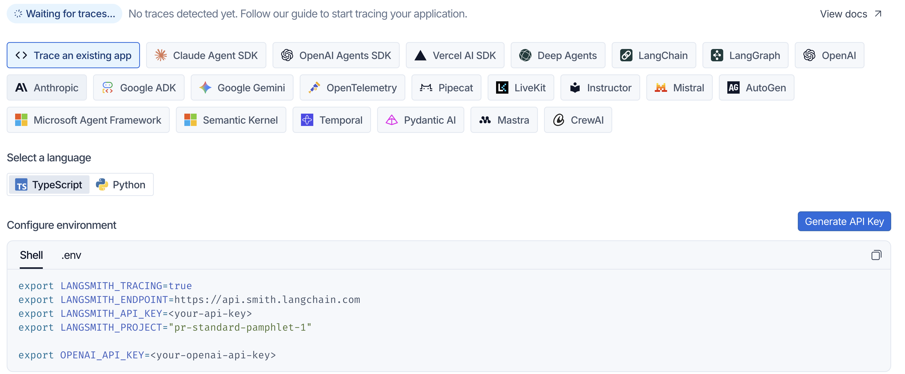
Task: Select the LangChain integration
Action: click(x=653, y=55)
